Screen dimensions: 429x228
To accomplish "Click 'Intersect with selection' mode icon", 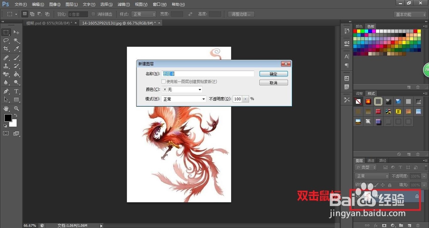I will (47, 14).
